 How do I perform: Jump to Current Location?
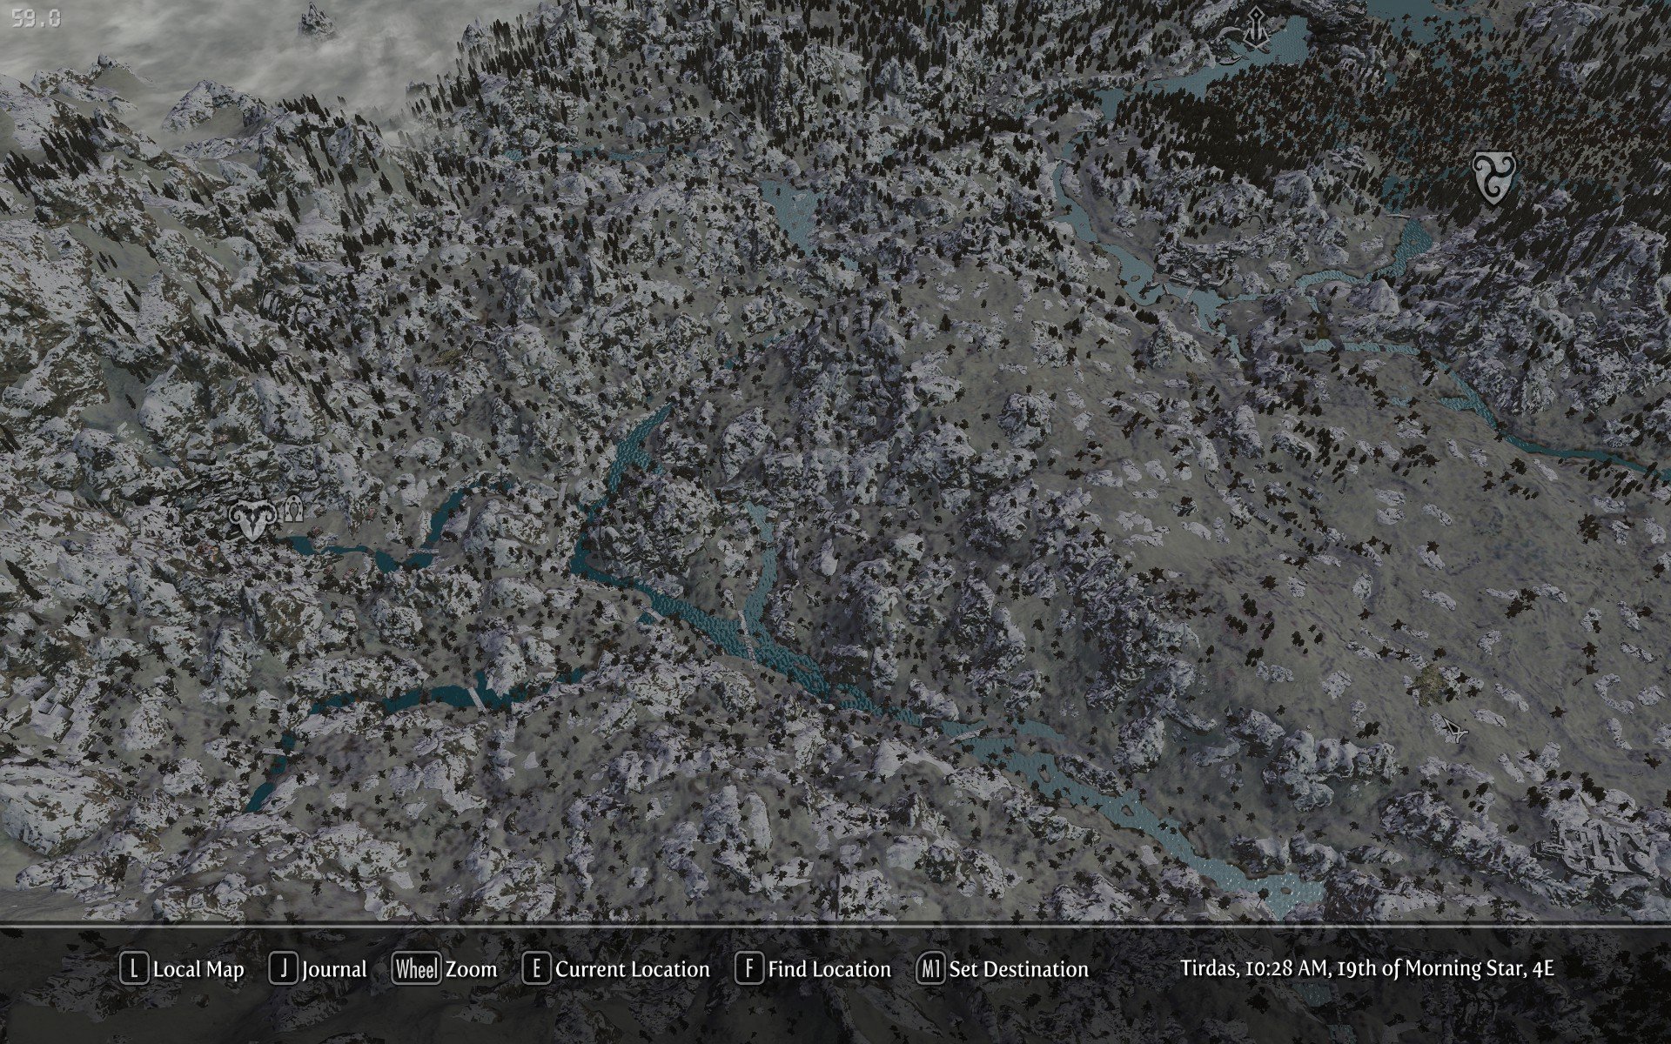pos(632,969)
